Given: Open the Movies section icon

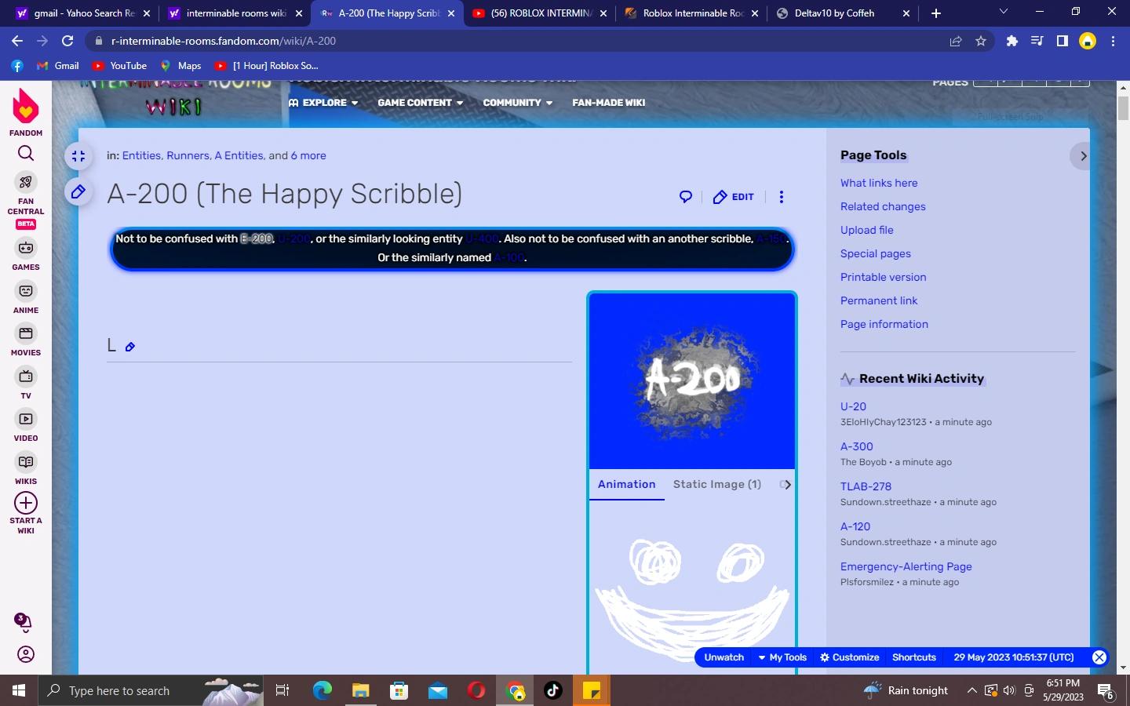Looking at the screenshot, I should (26, 333).
